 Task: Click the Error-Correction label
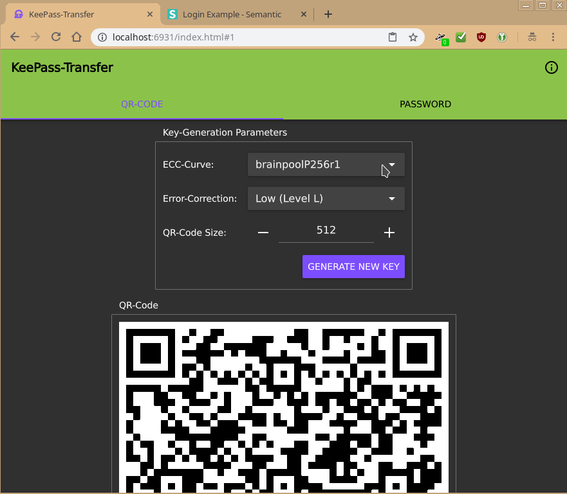coord(200,198)
